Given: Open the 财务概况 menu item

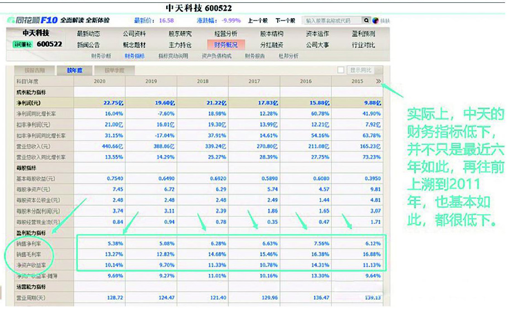Looking at the screenshot, I should point(226,44).
